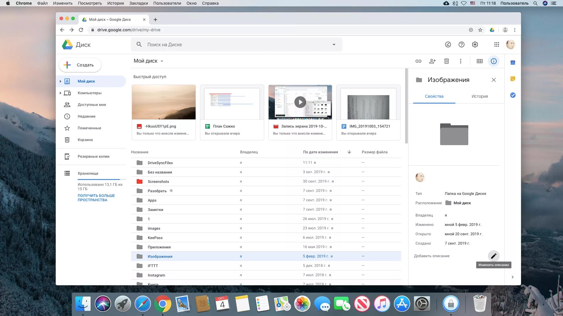563x316 pixels.
Task: Expand Компьютеры tree in sidebar
Action: (60, 93)
